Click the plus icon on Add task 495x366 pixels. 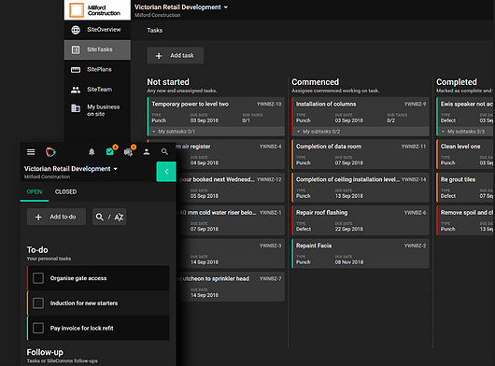(x=159, y=56)
